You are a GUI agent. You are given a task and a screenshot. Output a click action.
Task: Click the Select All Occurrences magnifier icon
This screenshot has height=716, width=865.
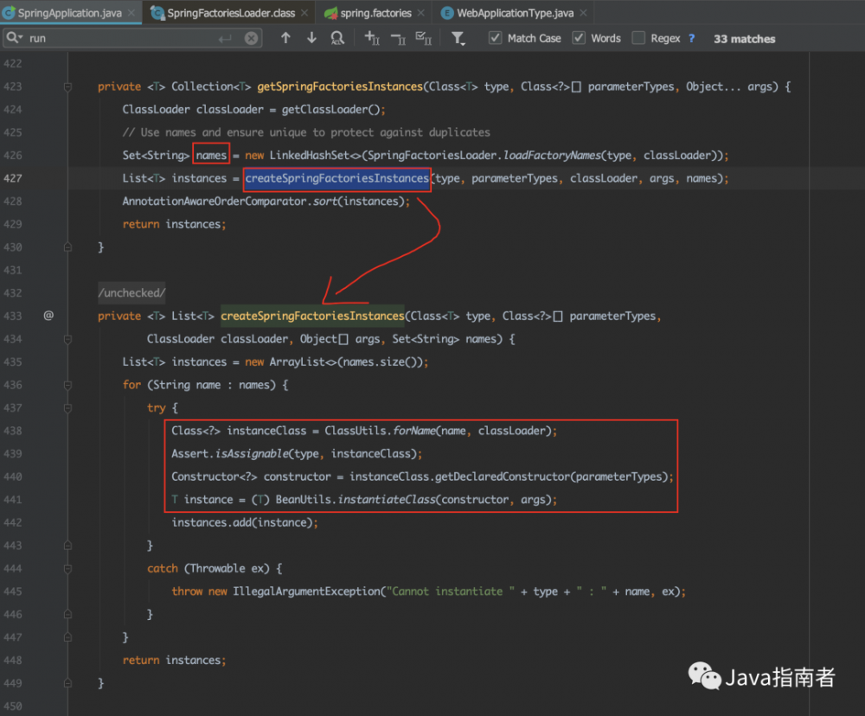pyautogui.click(x=338, y=38)
